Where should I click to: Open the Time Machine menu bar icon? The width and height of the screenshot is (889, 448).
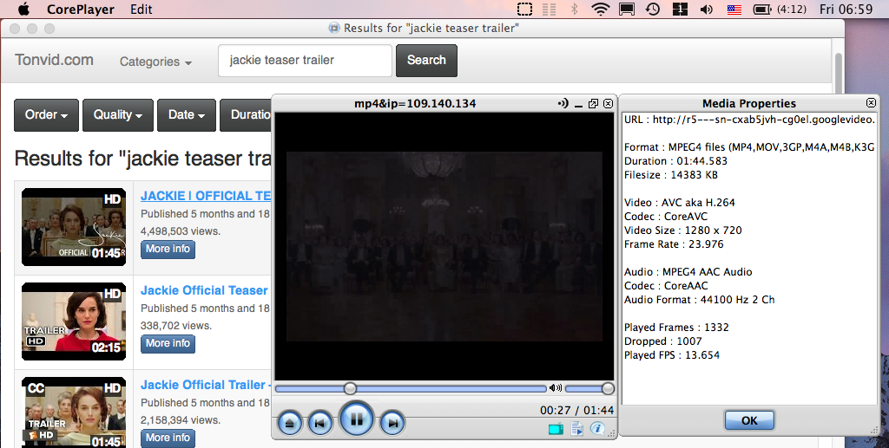[x=653, y=9]
